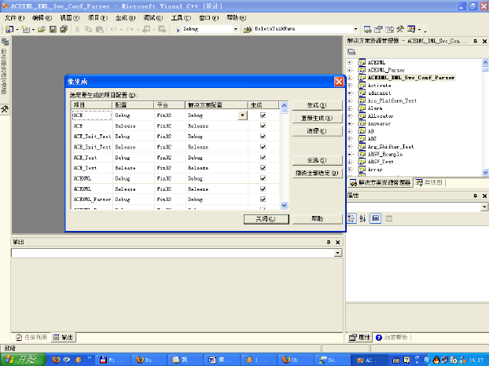Open solution configuration dropdown in ACE row
This screenshot has height=366, width=489.
(x=243, y=115)
